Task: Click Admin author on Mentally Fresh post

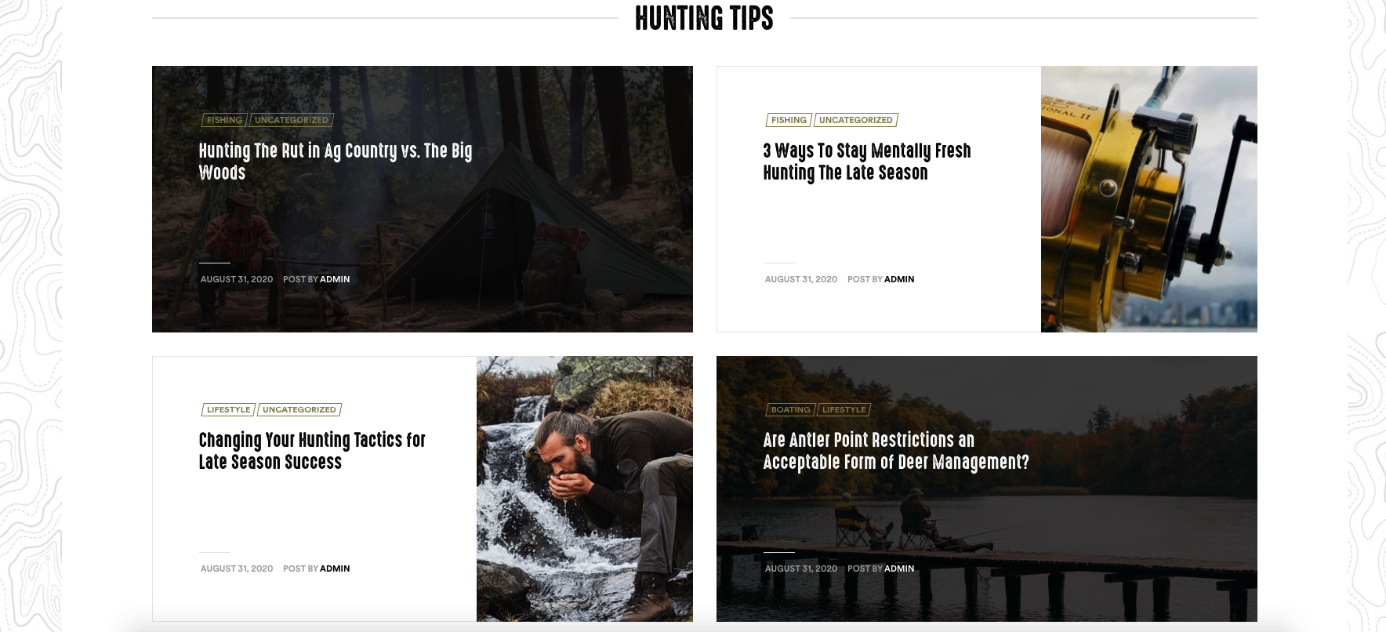Action: tap(899, 279)
